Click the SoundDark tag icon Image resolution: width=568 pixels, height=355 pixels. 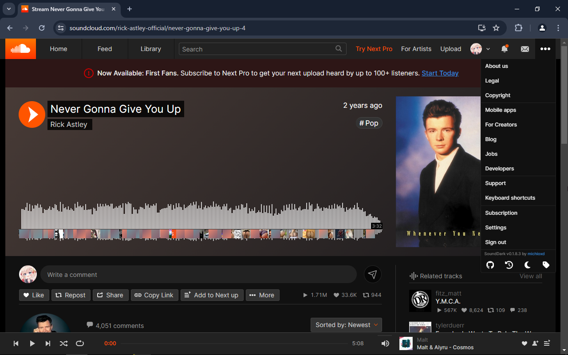[x=546, y=265]
